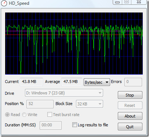This screenshot has height=137, width=149.
Task: Click the Average speed value 47.5 MB
Action: click(x=72, y=82)
